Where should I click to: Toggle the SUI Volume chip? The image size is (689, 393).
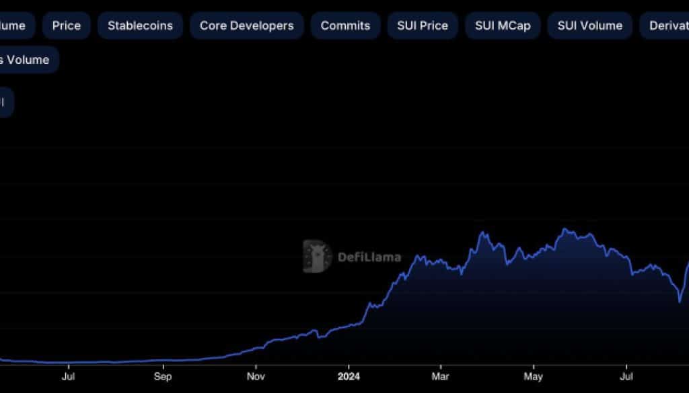[589, 26]
